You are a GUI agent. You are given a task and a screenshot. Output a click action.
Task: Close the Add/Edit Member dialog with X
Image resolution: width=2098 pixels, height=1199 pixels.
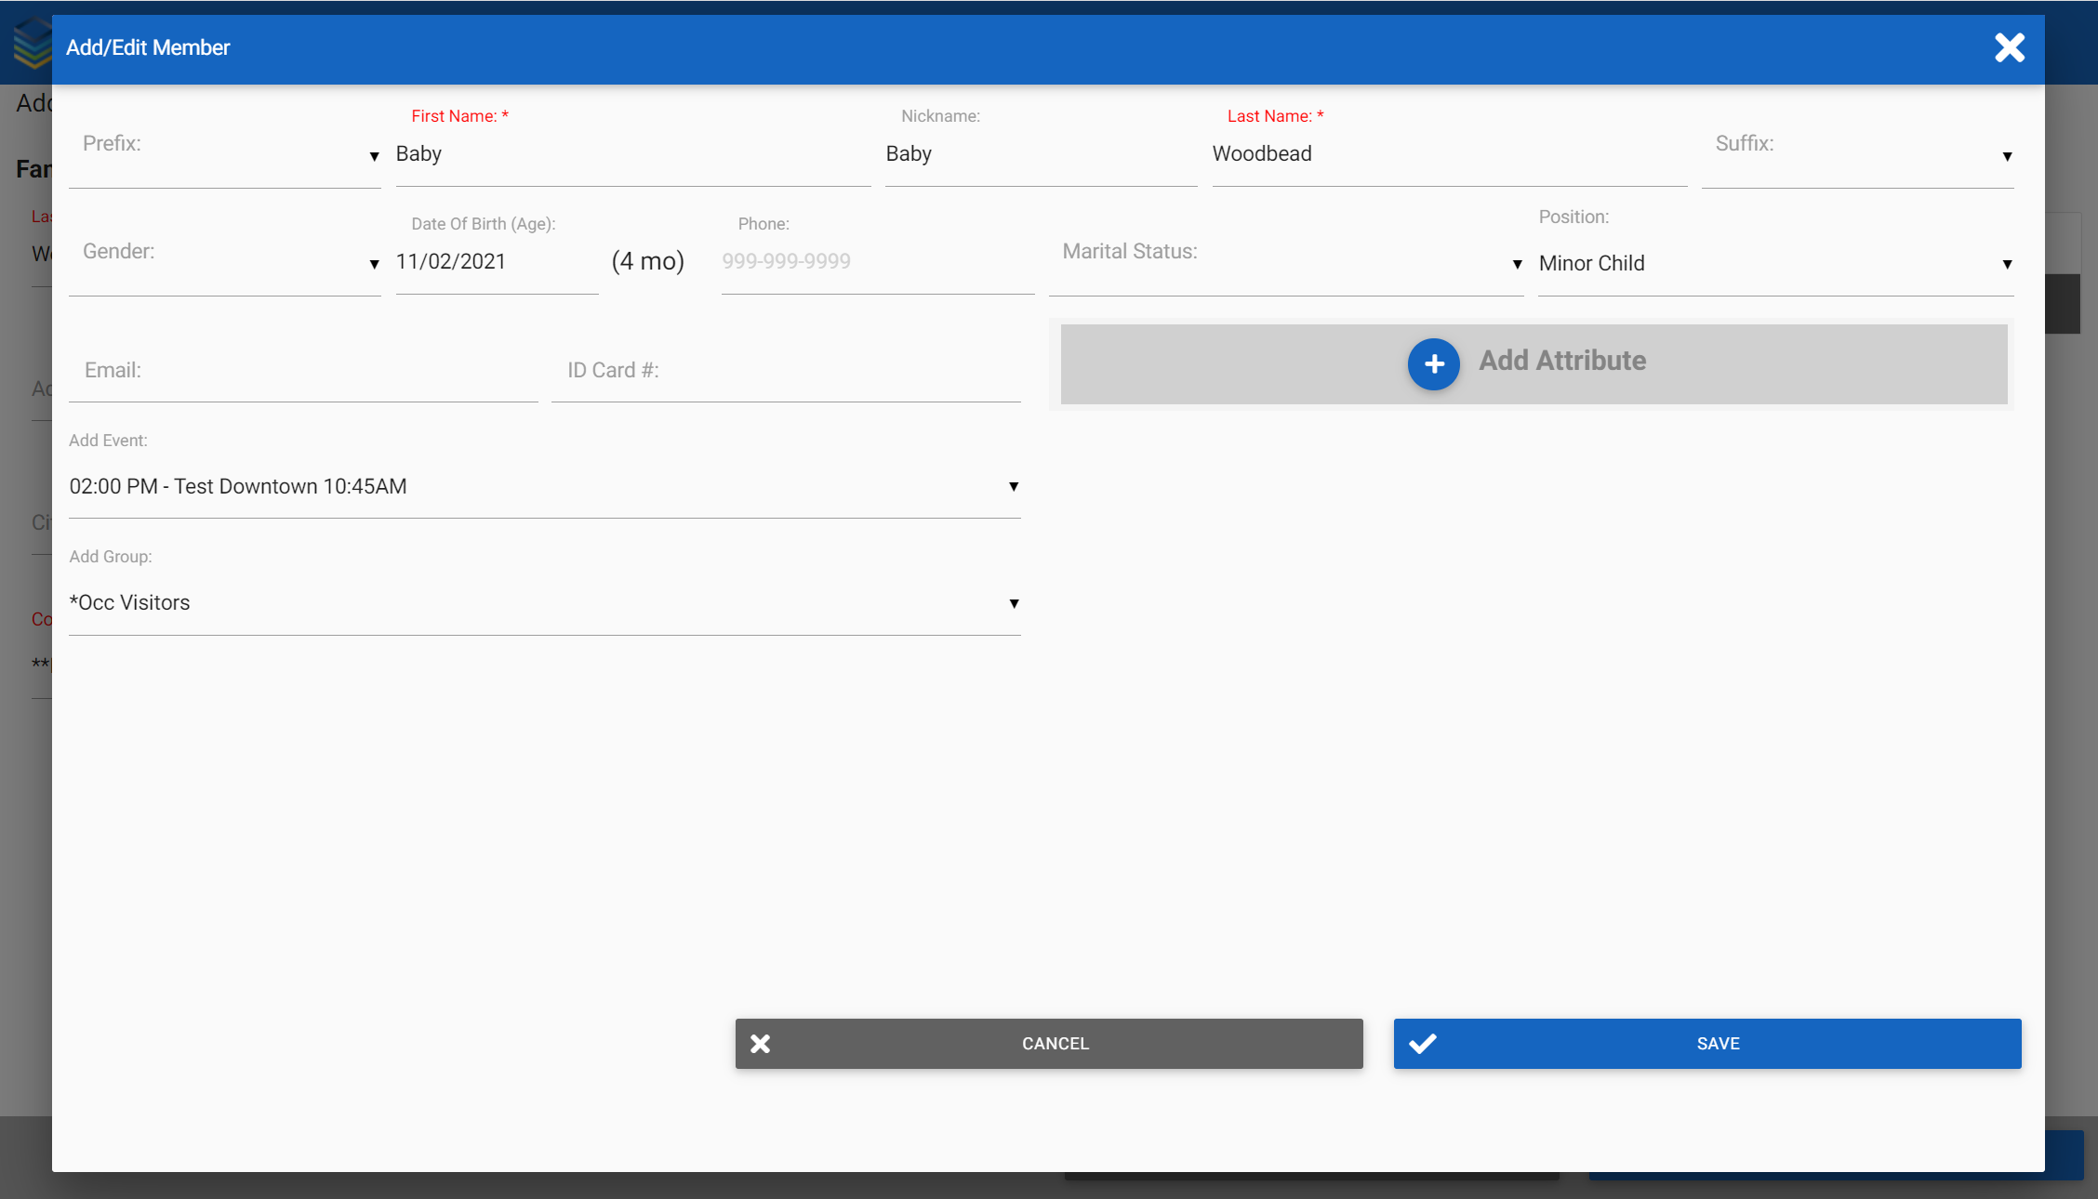pyautogui.click(x=2010, y=47)
